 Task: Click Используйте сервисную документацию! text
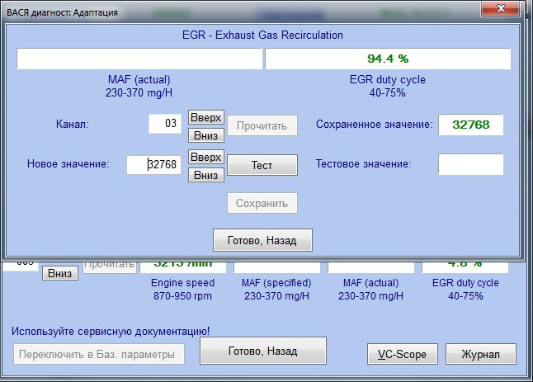coord(111,331)
